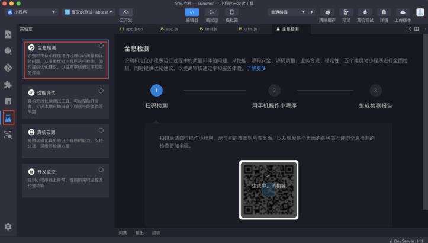
Task: Click step 3 生成检测报告 circle
Action: 375,91
